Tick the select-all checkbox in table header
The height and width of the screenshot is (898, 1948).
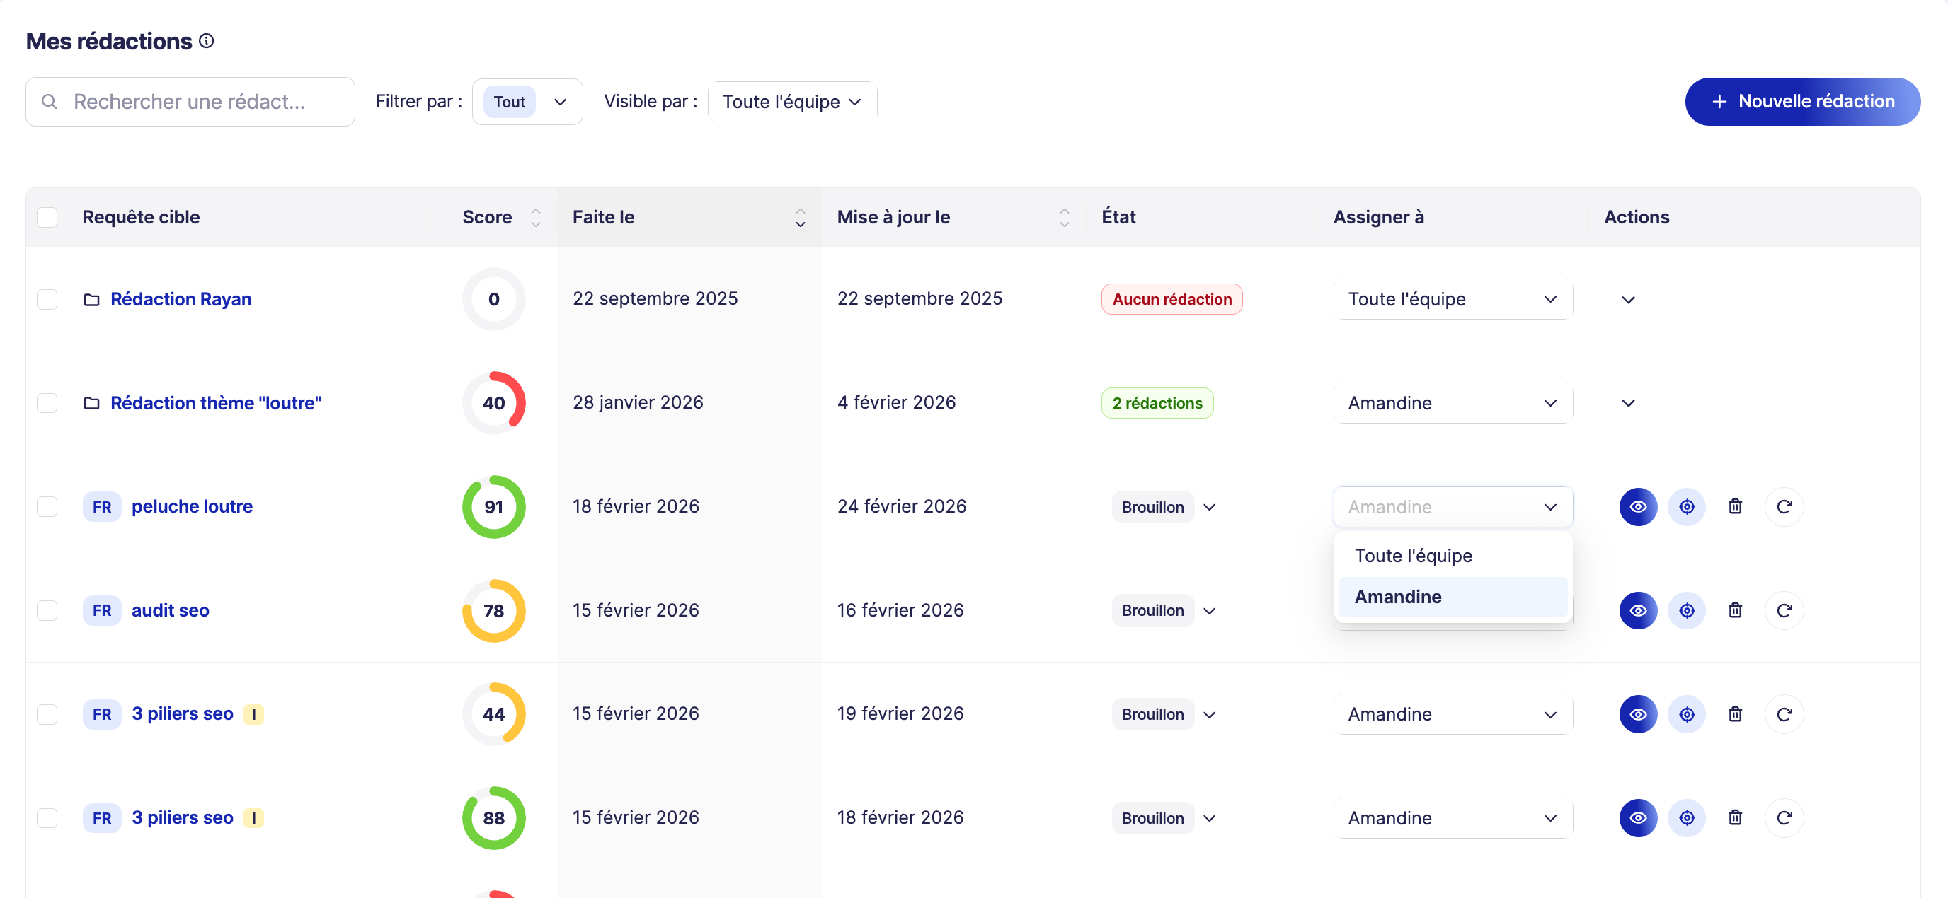(x=47, y=218)
